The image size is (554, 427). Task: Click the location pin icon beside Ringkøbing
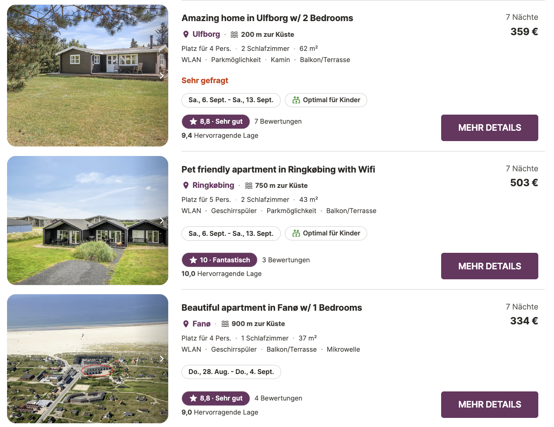(x=186, y=185)
